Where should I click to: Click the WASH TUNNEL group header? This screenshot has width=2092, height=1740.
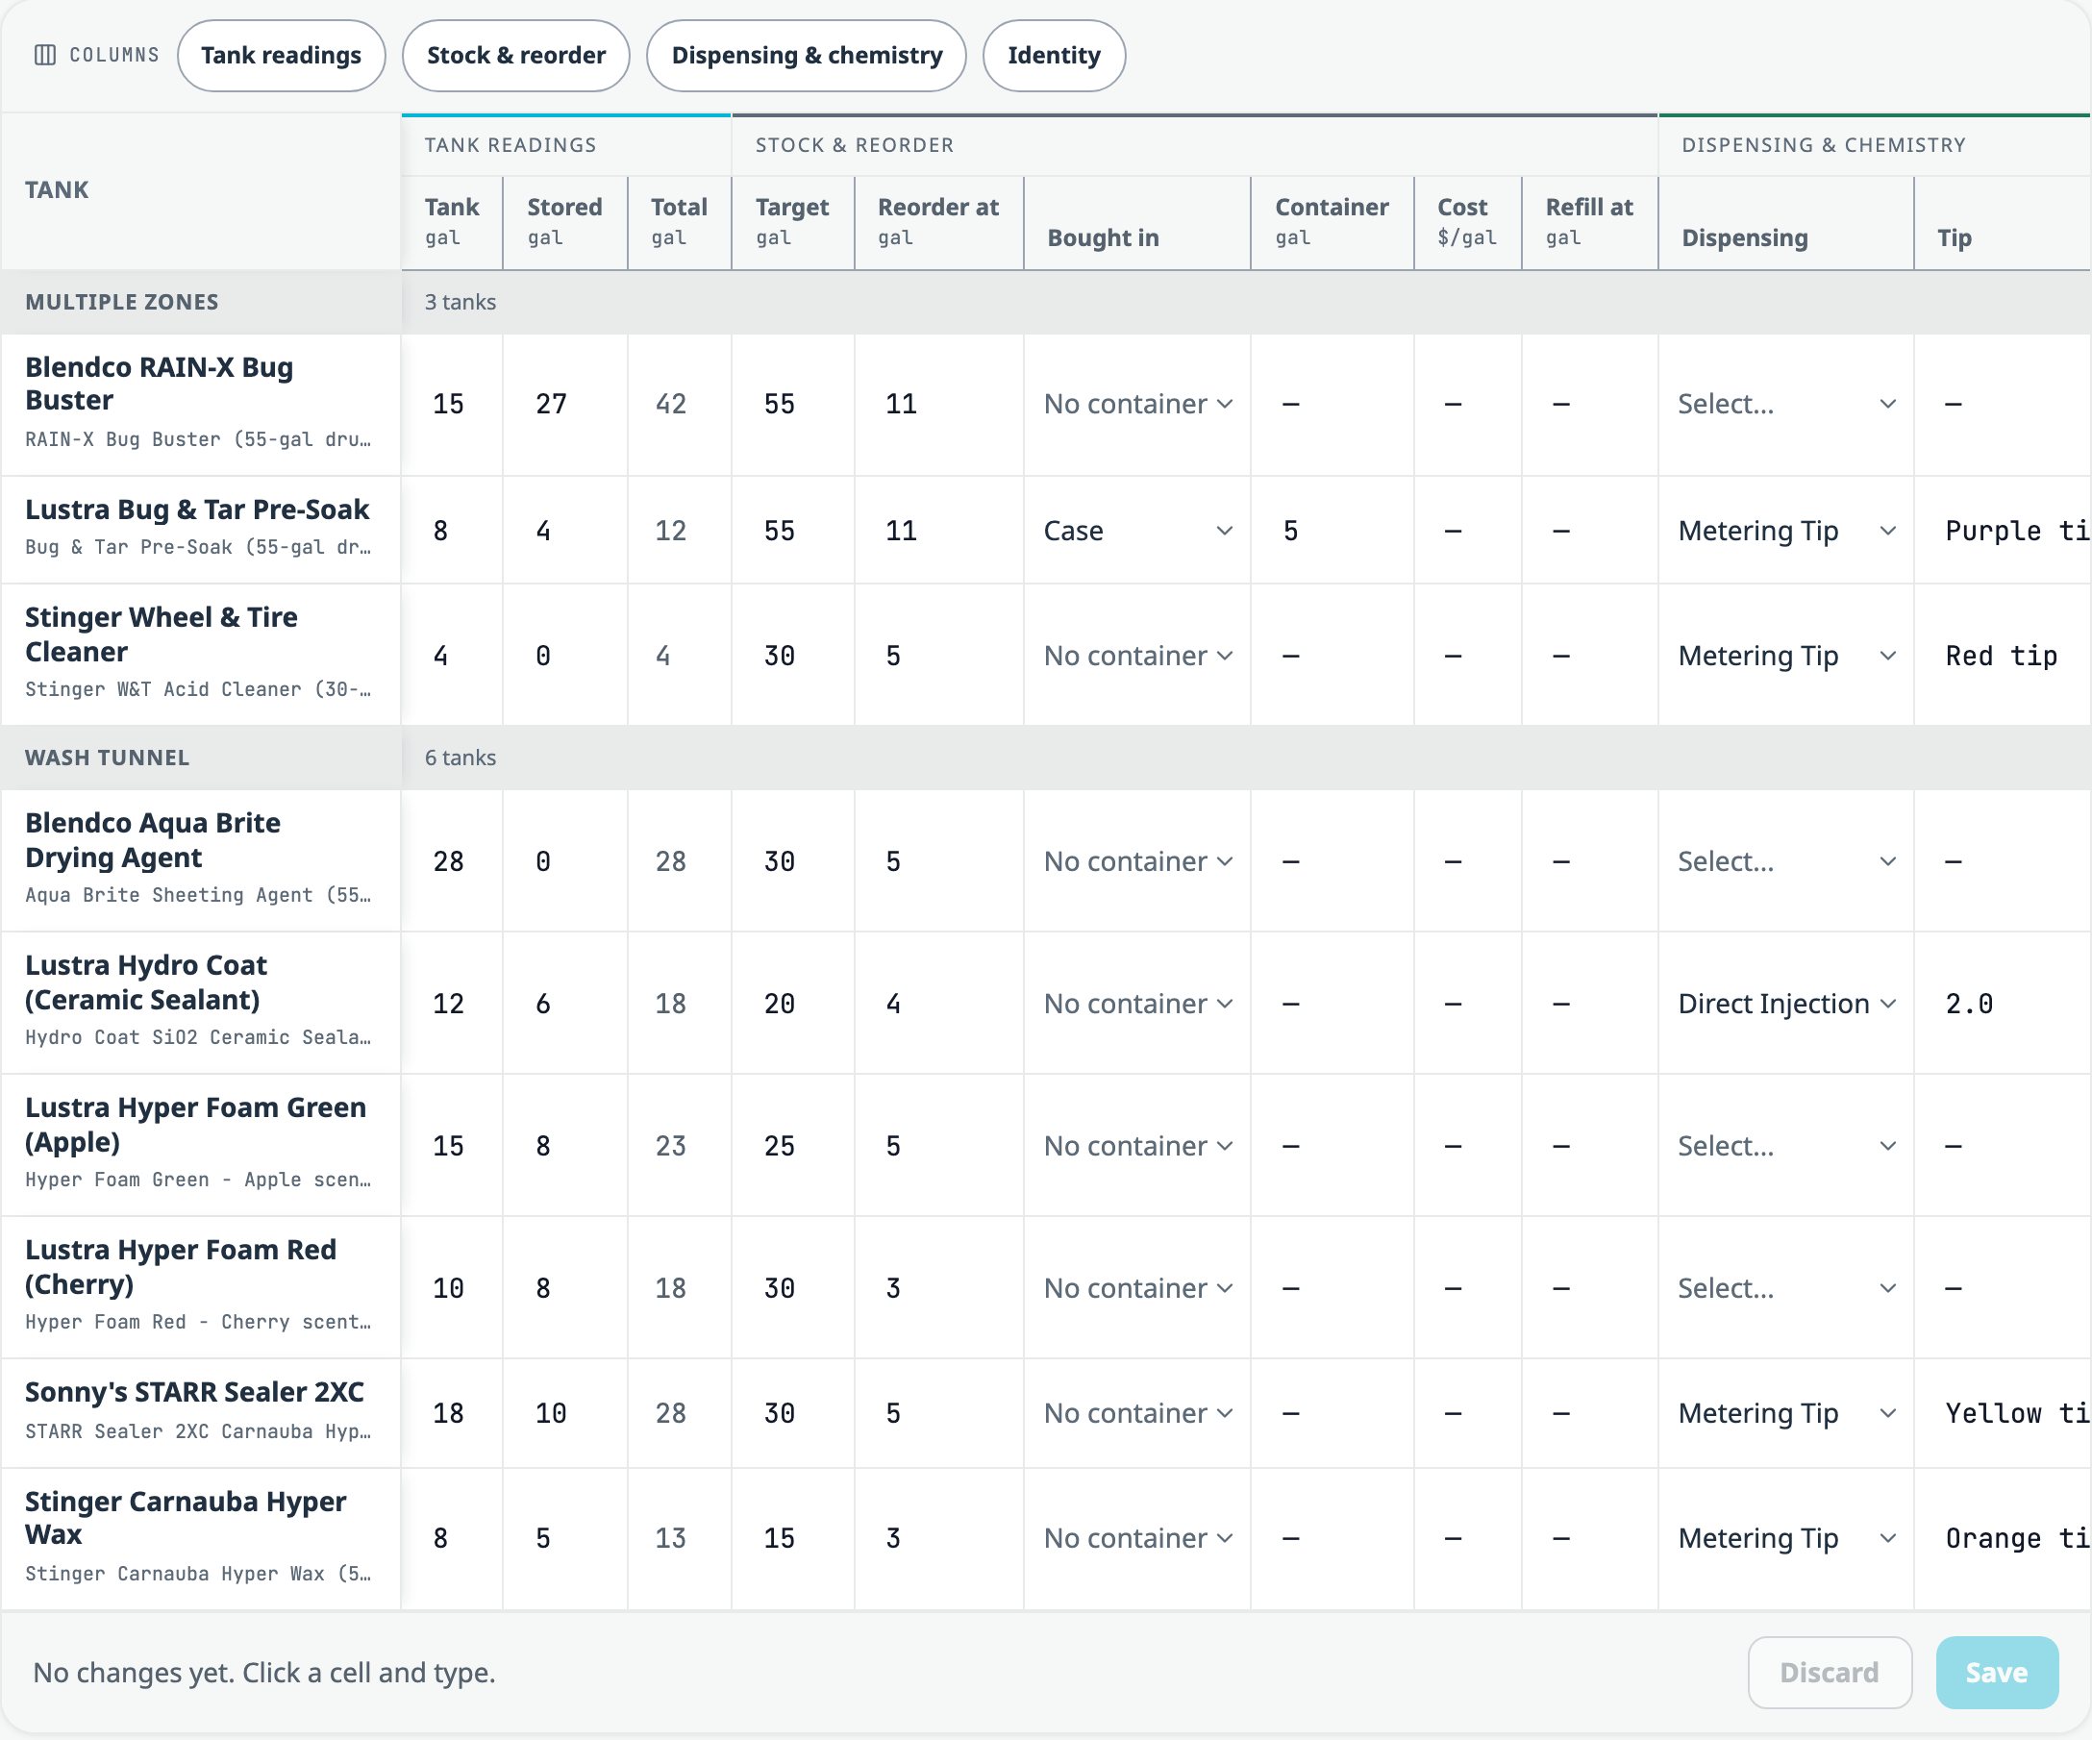(x=107, y=758)
